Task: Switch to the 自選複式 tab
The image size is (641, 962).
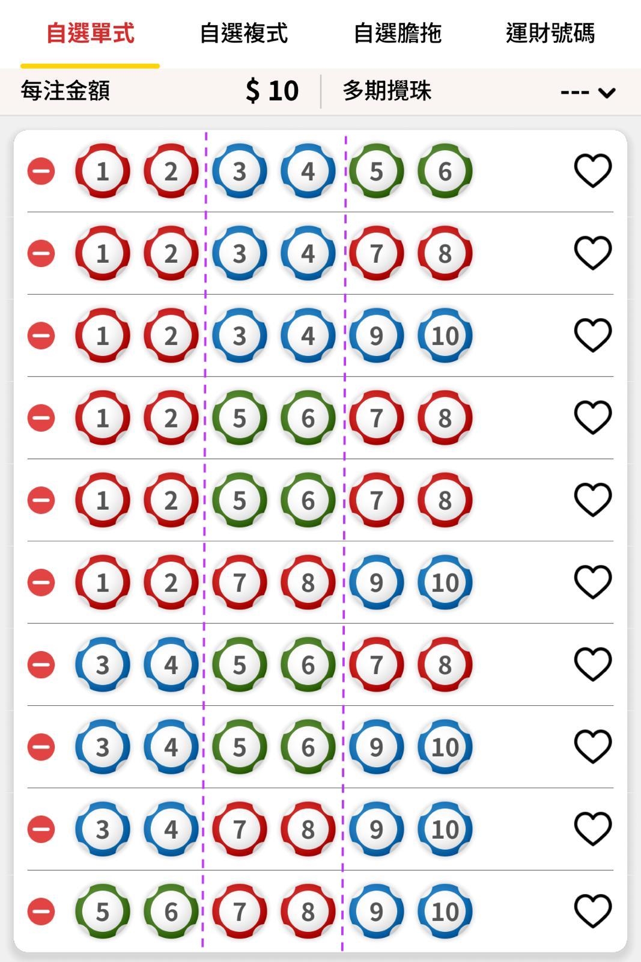Action: point(243,33)
